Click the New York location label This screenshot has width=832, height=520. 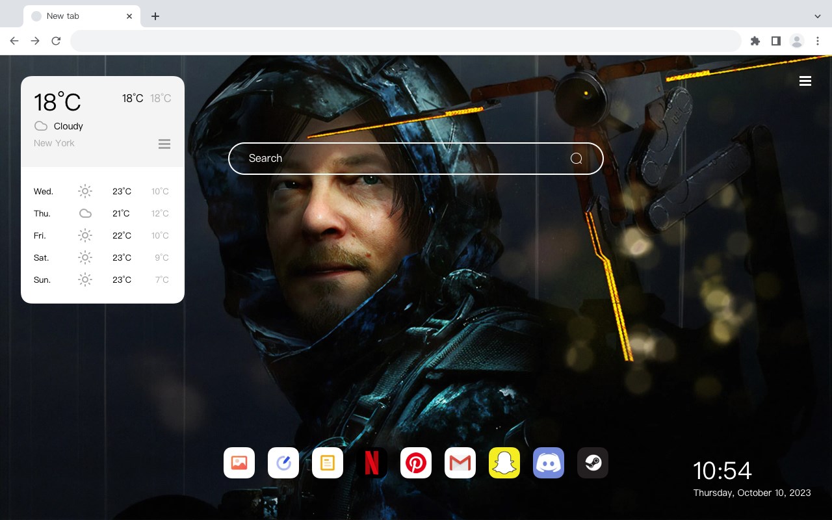(54, 143)
